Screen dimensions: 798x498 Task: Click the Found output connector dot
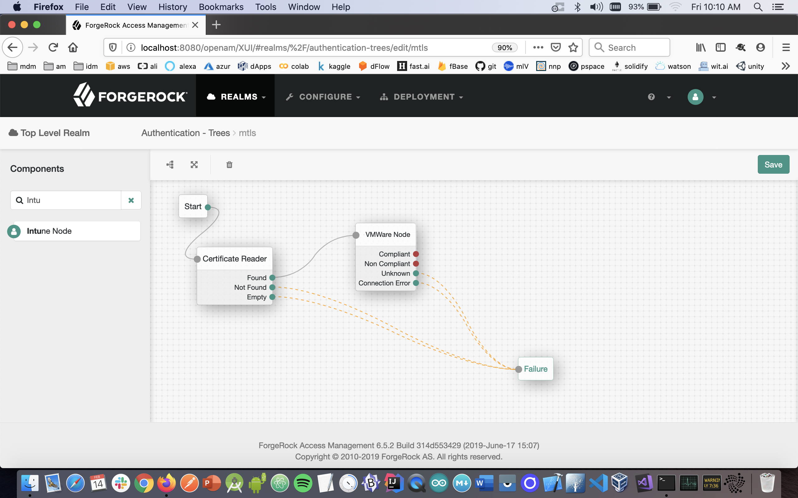tap(272, 278)
